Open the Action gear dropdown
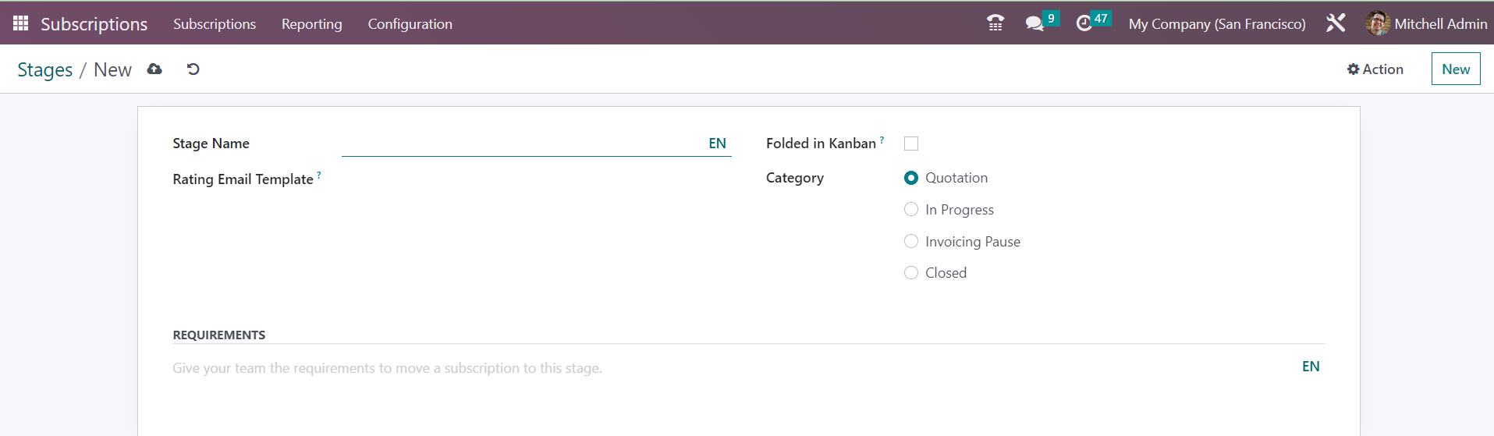 point(1375,69)
